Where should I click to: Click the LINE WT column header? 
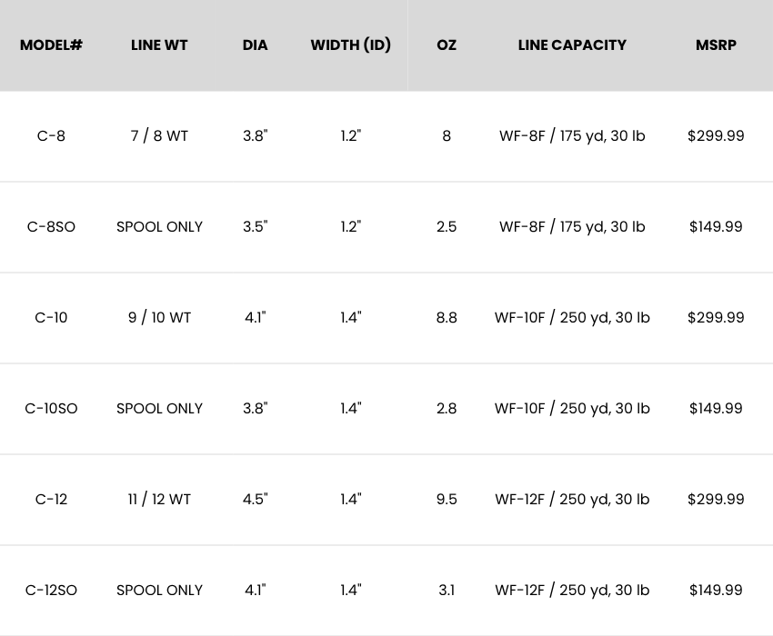pyautogui.click(x=159, y=45)
